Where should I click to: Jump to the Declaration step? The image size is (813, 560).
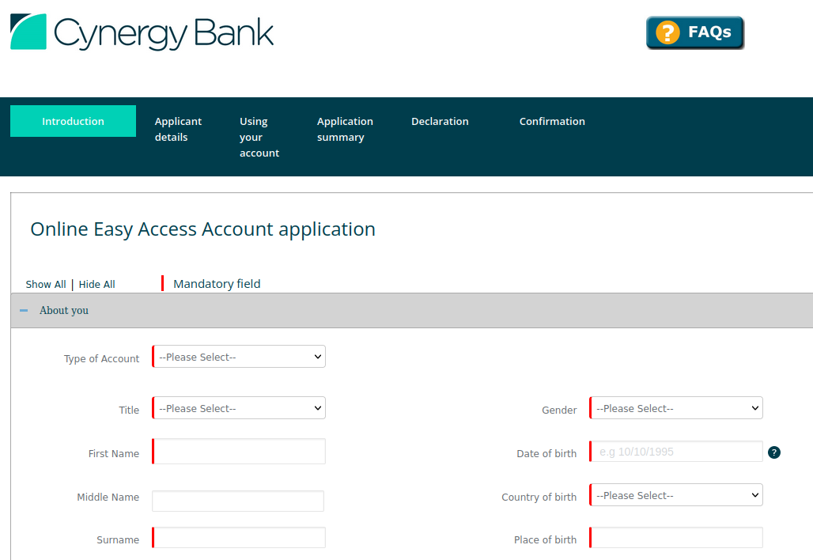[x=440, y=121]
